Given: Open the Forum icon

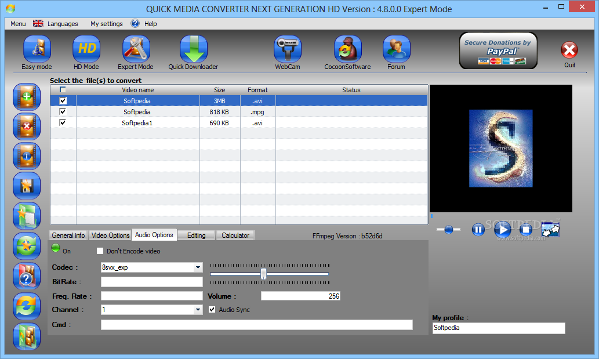Looking at the screenshot, I should pos(397,49).
